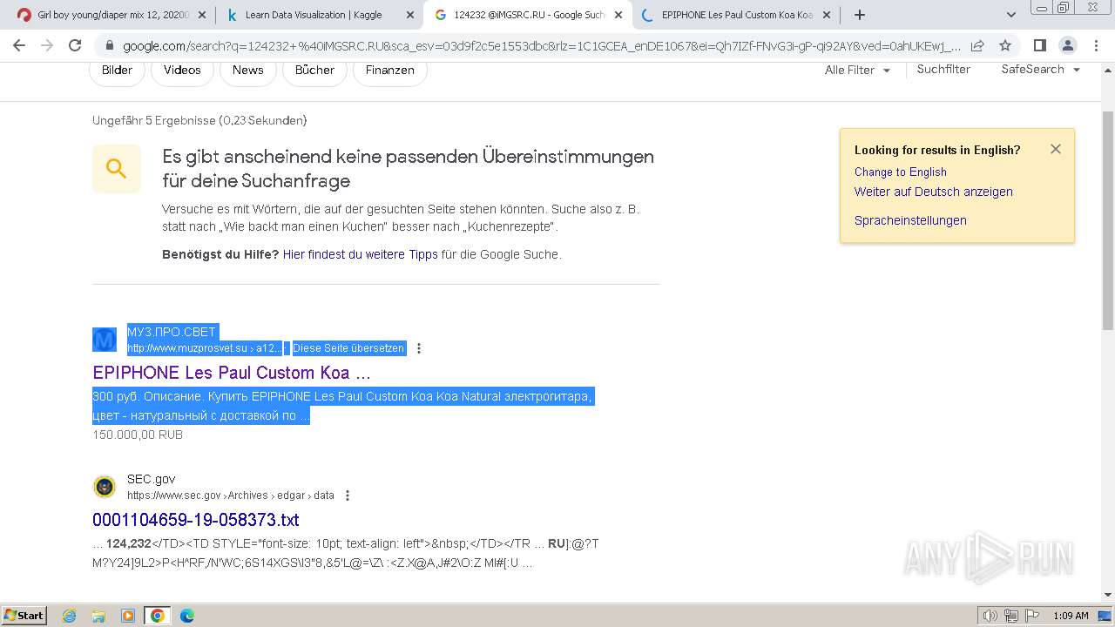Go back with the browser back arrow
The width and height of the screenshot is (1115, 627).
[19, 45]
